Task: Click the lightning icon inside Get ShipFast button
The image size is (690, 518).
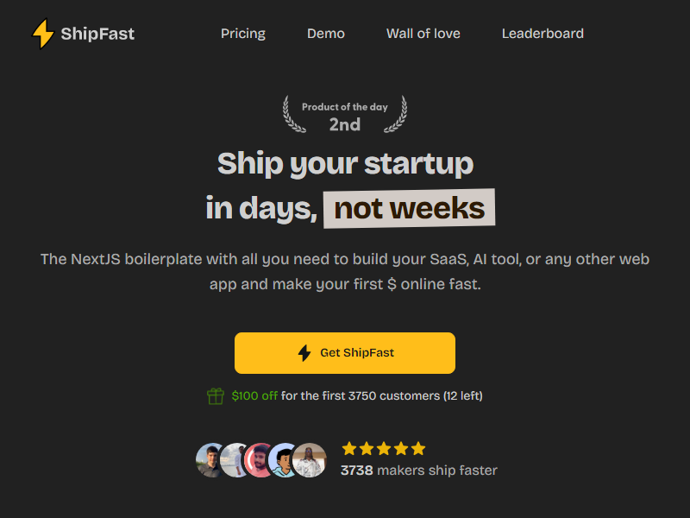Action: [x=304, y=352]
